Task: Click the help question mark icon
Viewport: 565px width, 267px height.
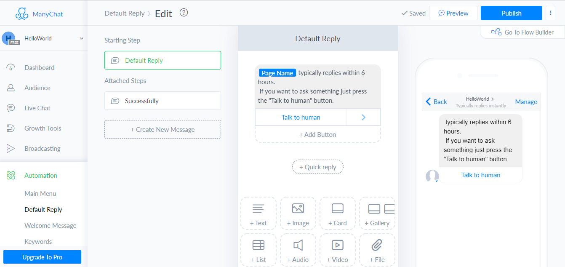Action: pos(184,13)
